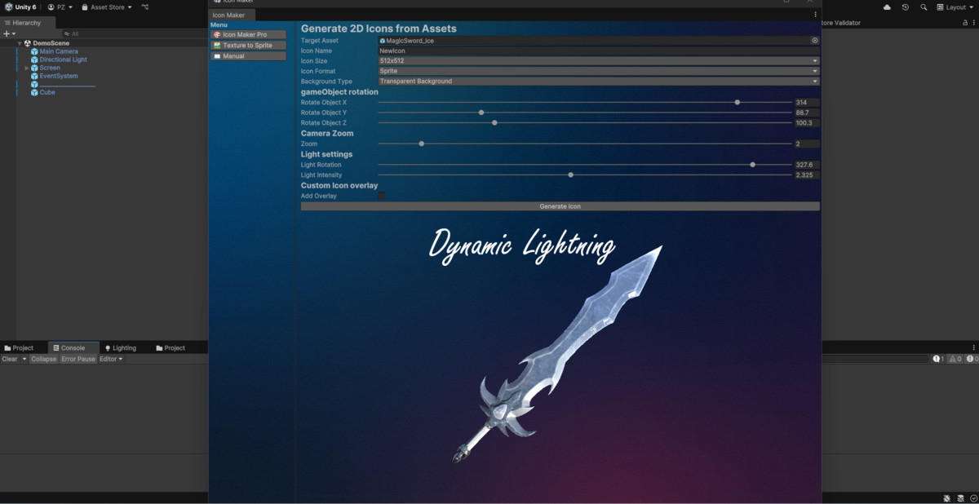Screen dimensions: 979x504
Task: Select Cube in Hierarchy
Action: 47,92
